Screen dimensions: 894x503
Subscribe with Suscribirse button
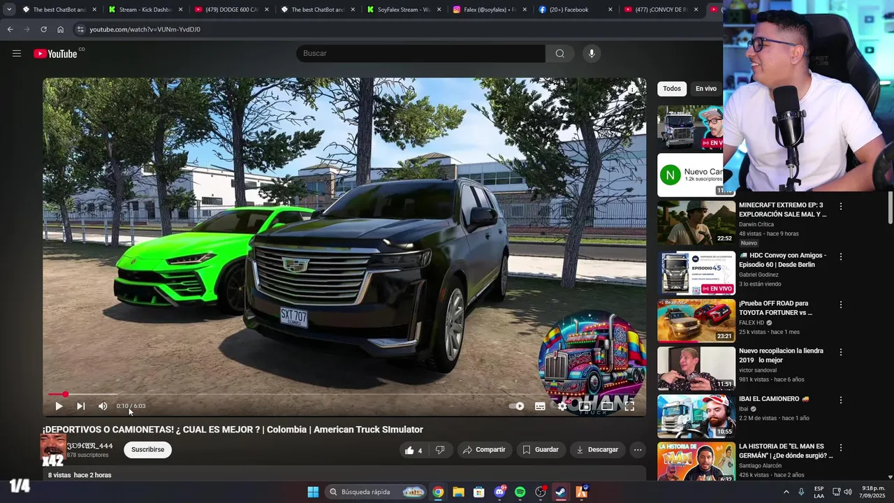click(148, 450)
